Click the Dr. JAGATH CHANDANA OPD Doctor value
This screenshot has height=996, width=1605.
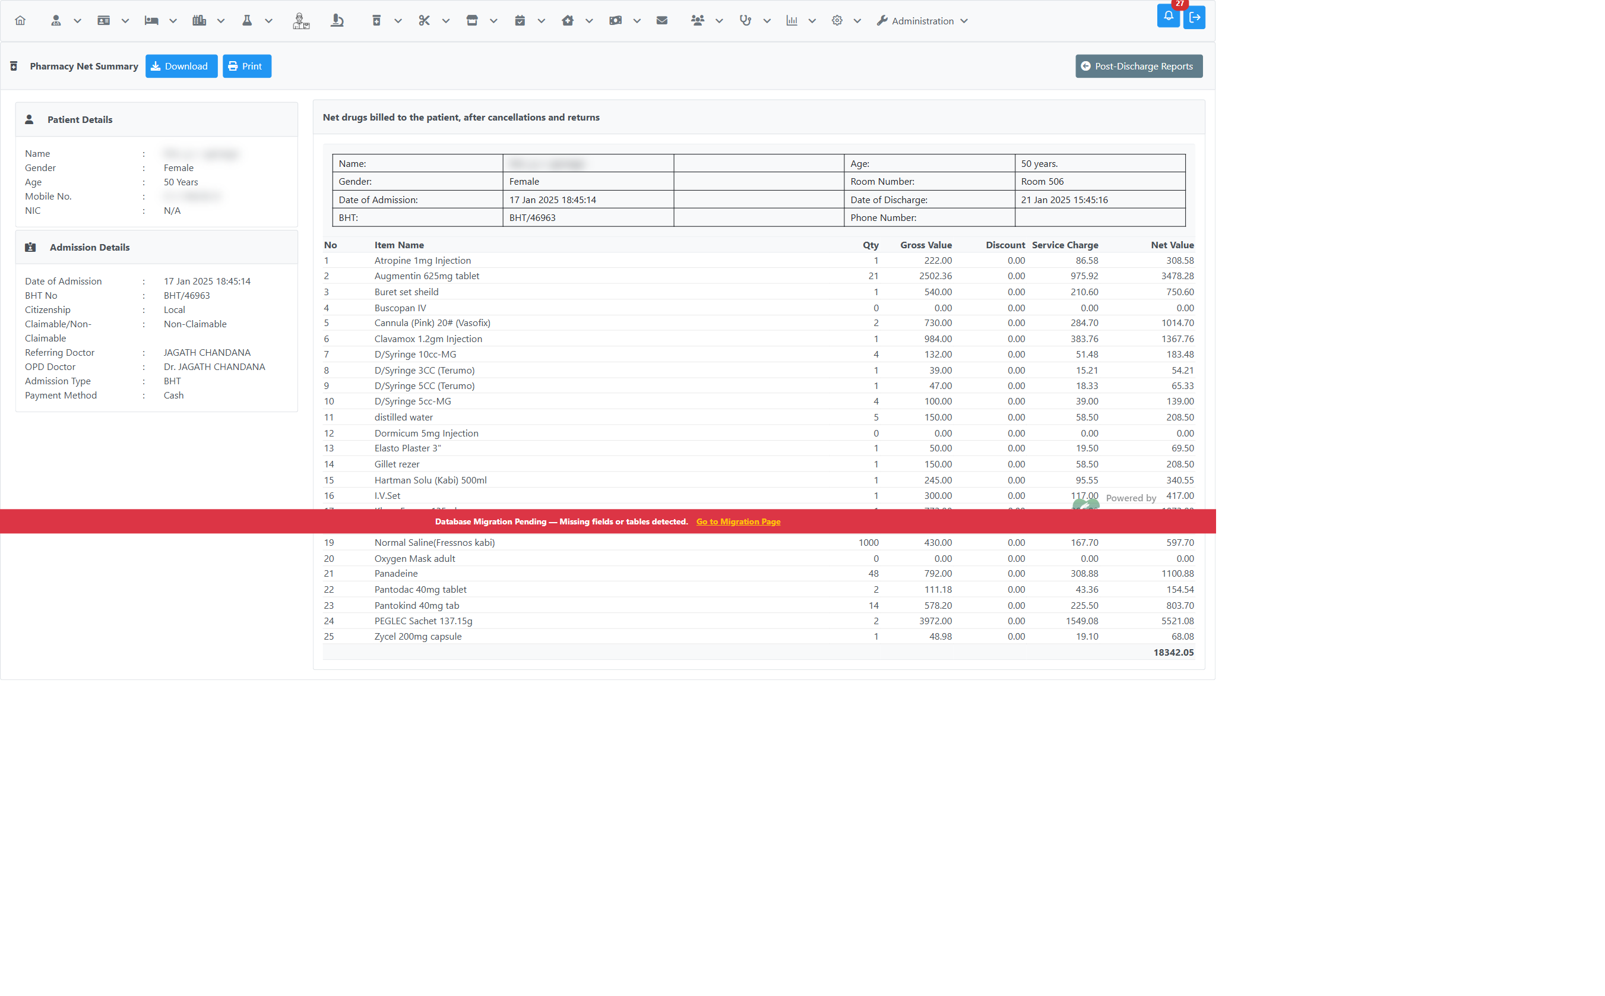point(214,367)
